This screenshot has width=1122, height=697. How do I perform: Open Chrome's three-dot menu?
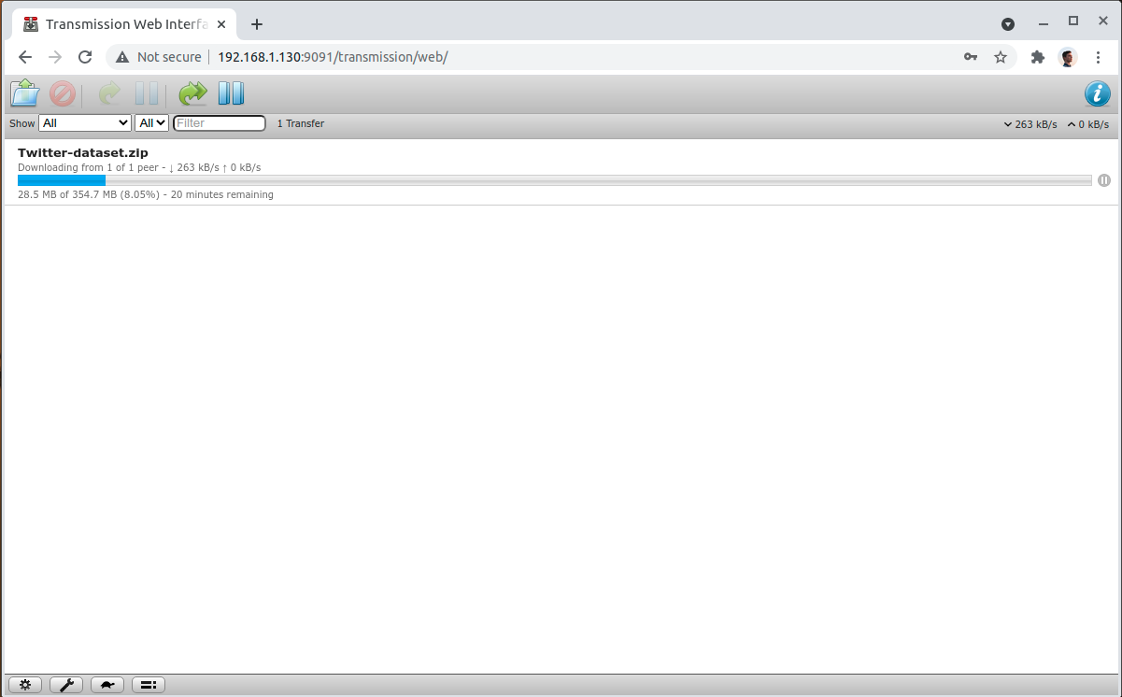[x=1099, y=57]
